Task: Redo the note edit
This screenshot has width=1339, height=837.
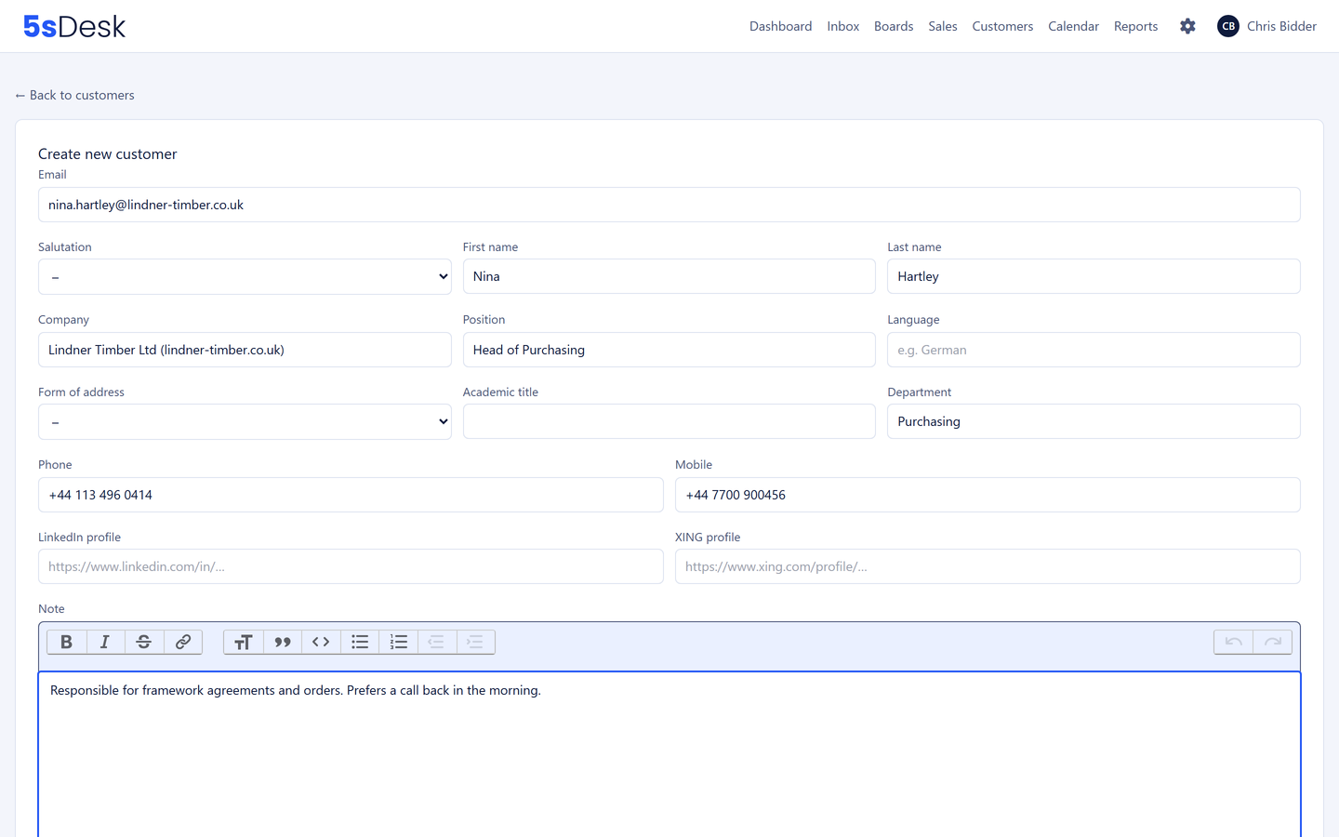Action: [1273, 642]
